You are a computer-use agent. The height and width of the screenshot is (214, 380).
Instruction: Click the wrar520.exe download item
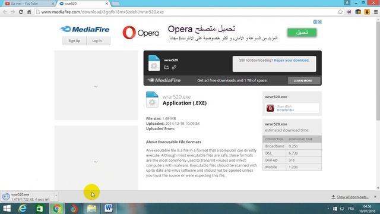tap(30, 197)
